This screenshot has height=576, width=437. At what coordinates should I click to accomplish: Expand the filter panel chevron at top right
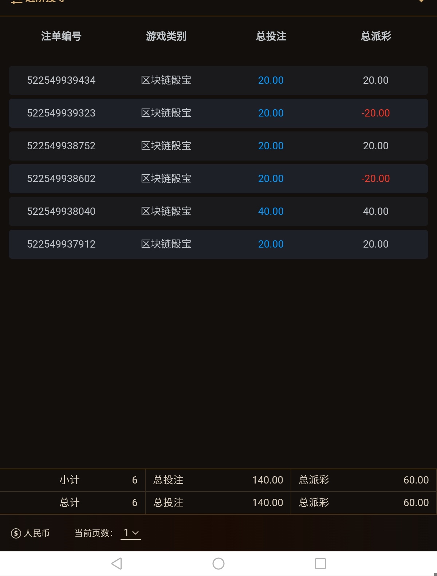tap(421, 2)
